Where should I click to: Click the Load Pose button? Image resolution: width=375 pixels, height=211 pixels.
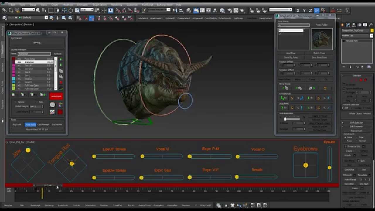coord(291,53)
